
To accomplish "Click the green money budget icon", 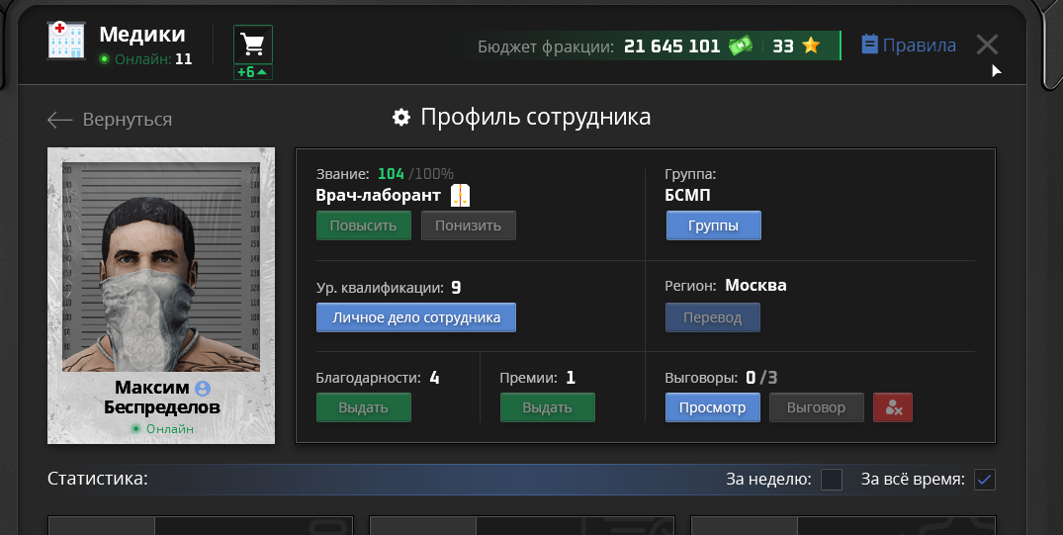I will pos(741,45).
